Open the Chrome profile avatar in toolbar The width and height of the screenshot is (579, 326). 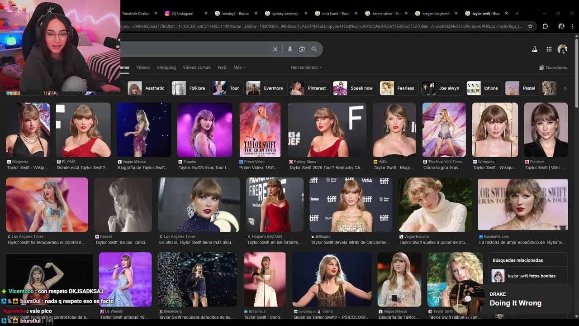point(561,26)
